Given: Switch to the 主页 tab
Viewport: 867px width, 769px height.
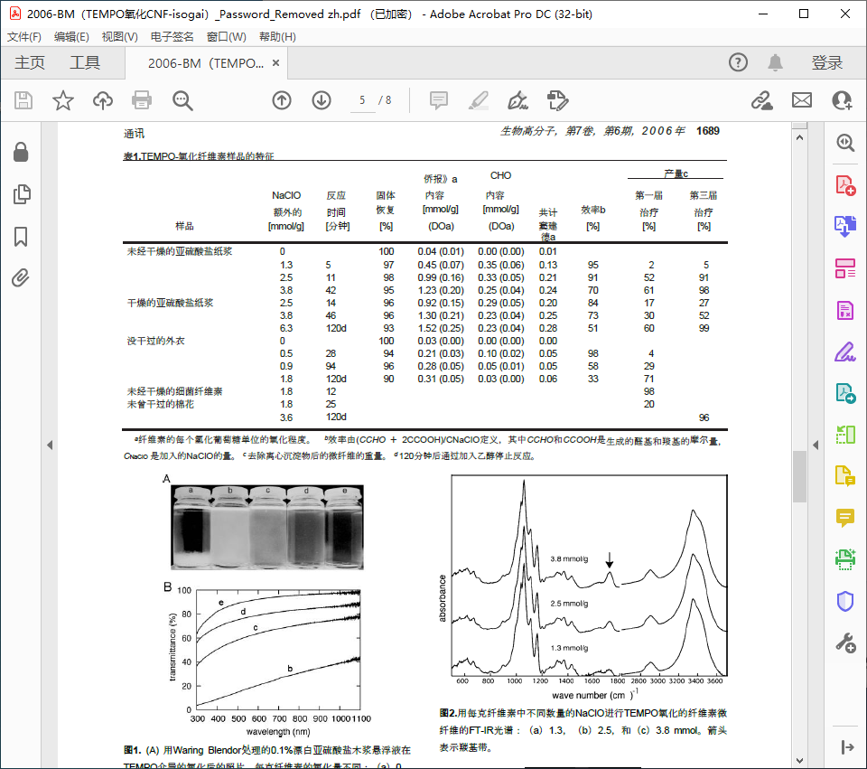Looking at the screenshot, I should [x=29, y=62].
